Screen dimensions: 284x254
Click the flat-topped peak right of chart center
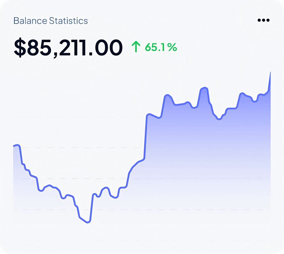[204, 88]
